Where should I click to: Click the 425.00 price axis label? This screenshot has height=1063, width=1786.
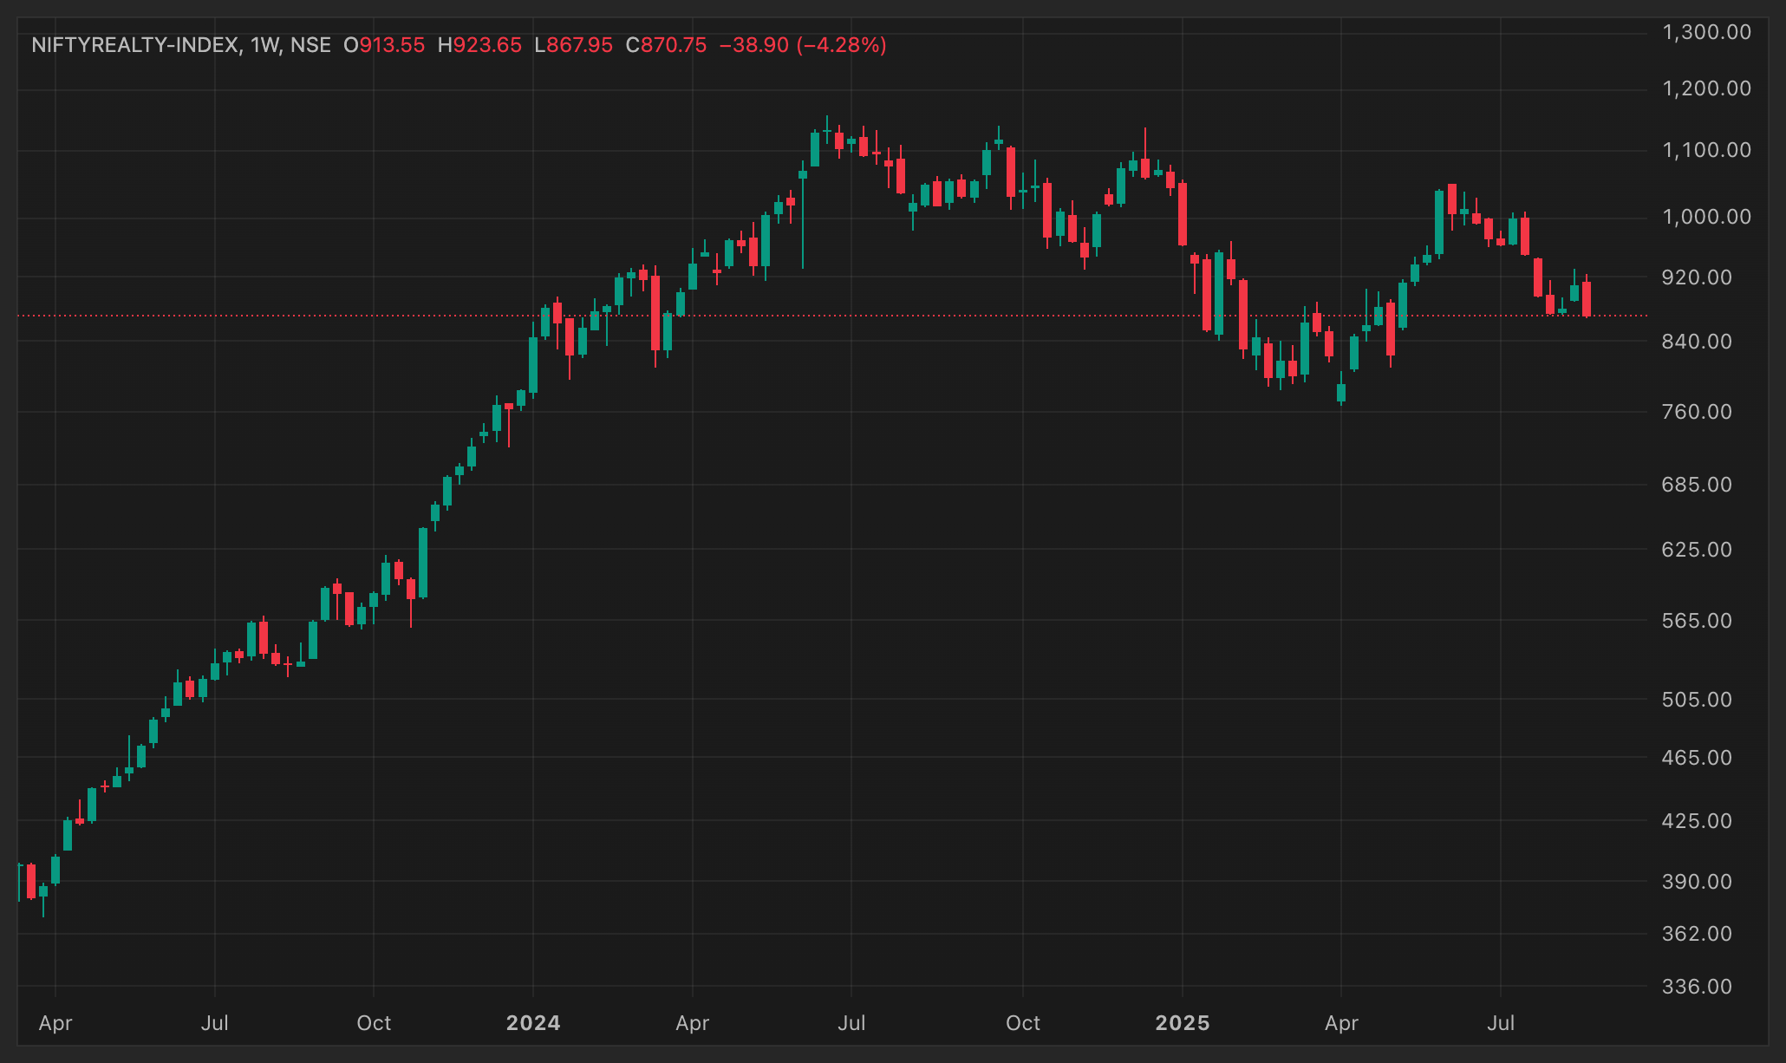pyautogui.click(x=1697, y=821)
